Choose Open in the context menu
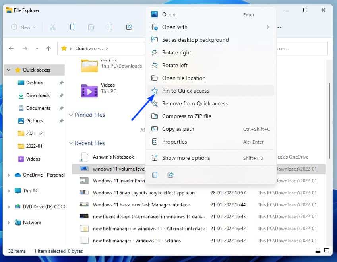Screen dimensions: 337x262 pyautogui.click(x=211, y=15)
